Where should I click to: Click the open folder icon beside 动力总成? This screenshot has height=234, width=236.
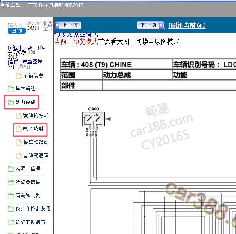[11, 103]
